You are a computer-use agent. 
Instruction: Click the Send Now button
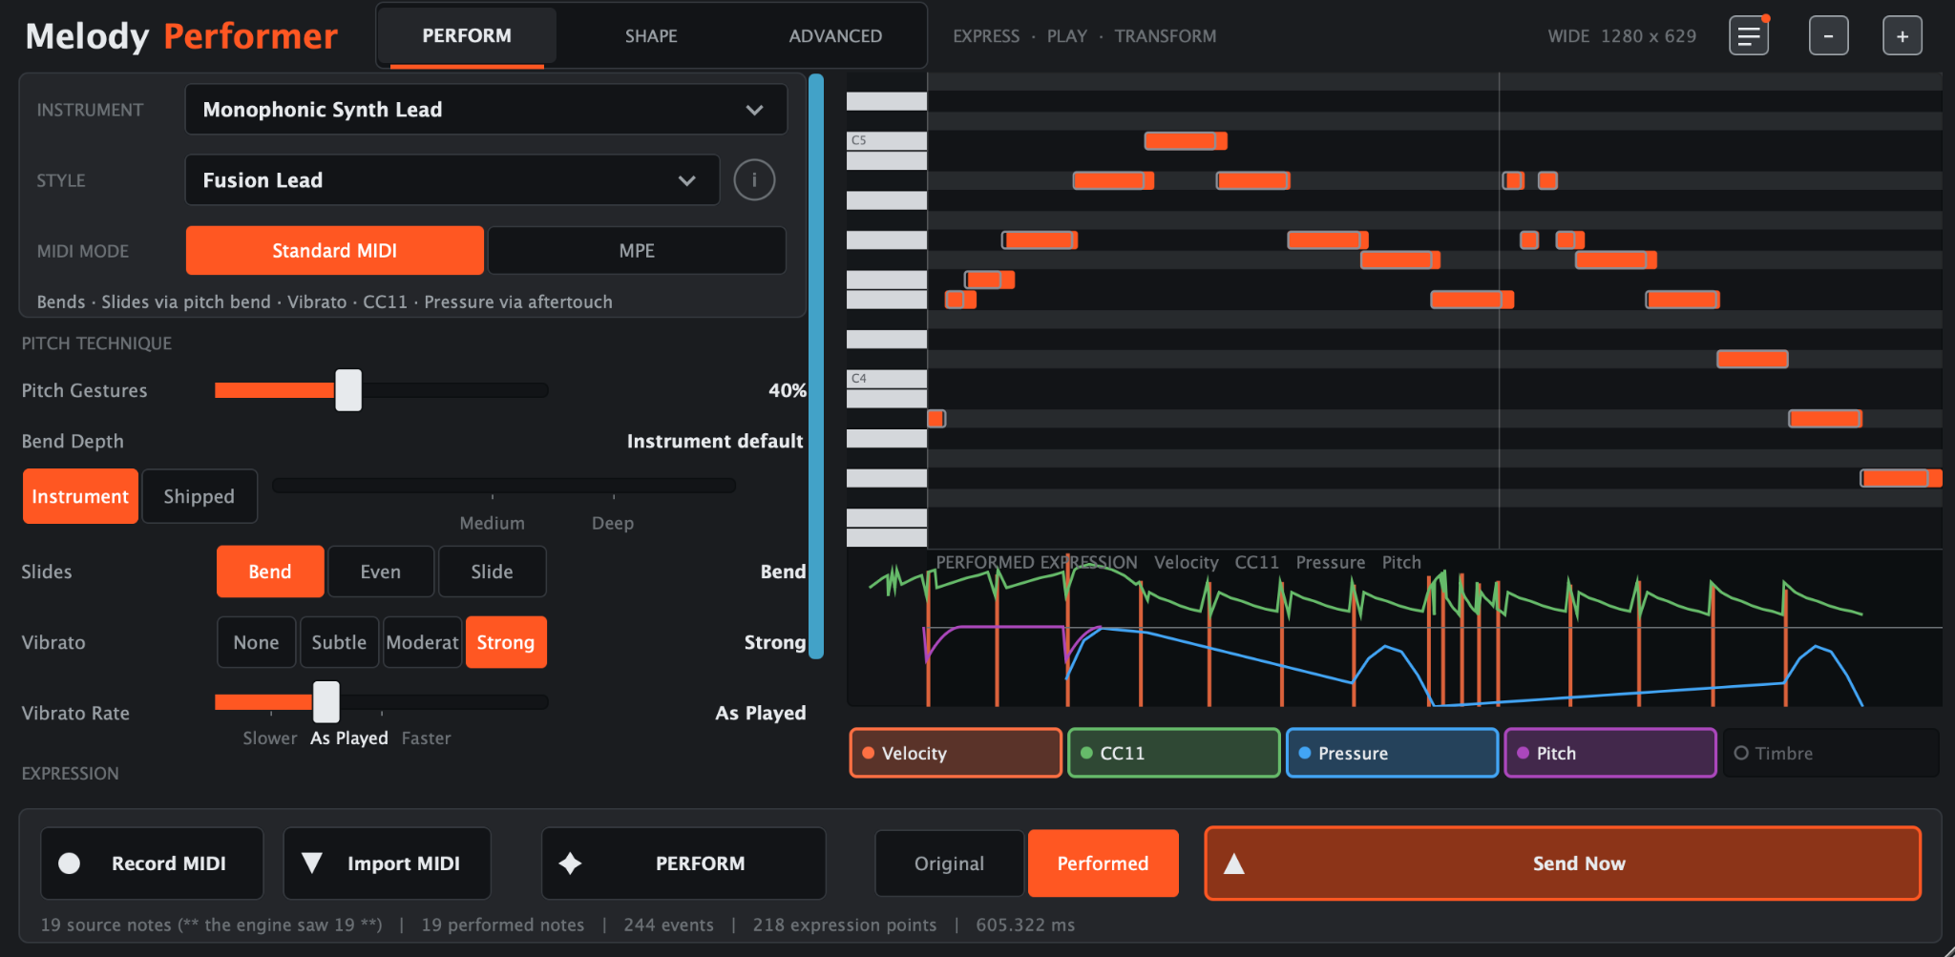coord(1563,863)
